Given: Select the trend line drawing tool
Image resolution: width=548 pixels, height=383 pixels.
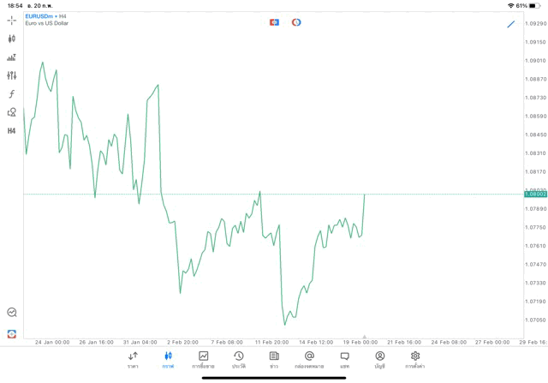Looking at the screenshot, I should pyautogui.click(x=511, y=24).
